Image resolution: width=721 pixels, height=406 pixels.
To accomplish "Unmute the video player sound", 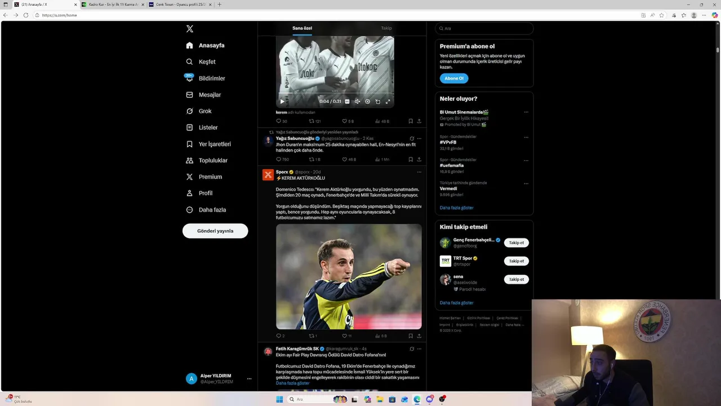I will (x=357, y=101).
